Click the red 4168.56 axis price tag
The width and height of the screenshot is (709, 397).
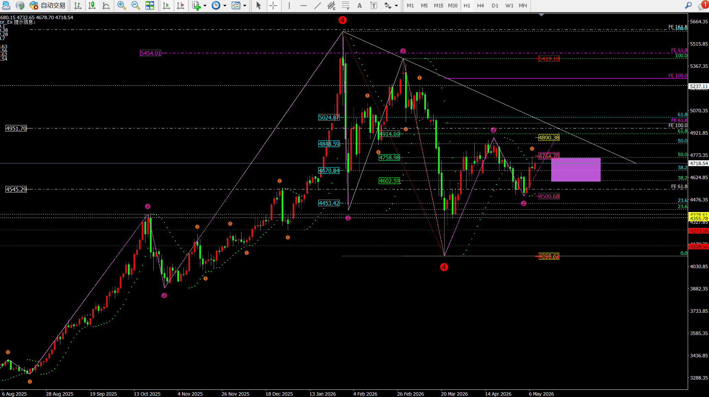tap(699, 247)
